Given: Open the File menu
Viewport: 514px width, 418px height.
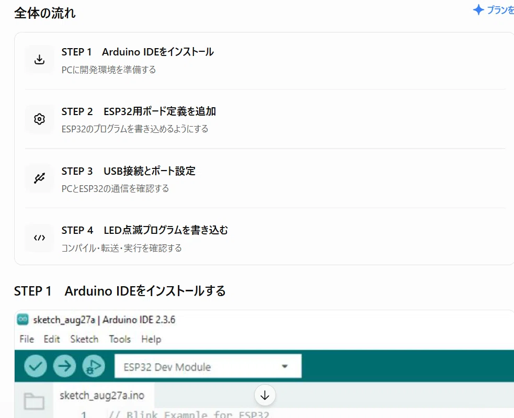Looking at the screenshot, I should [x=27, y=339].
